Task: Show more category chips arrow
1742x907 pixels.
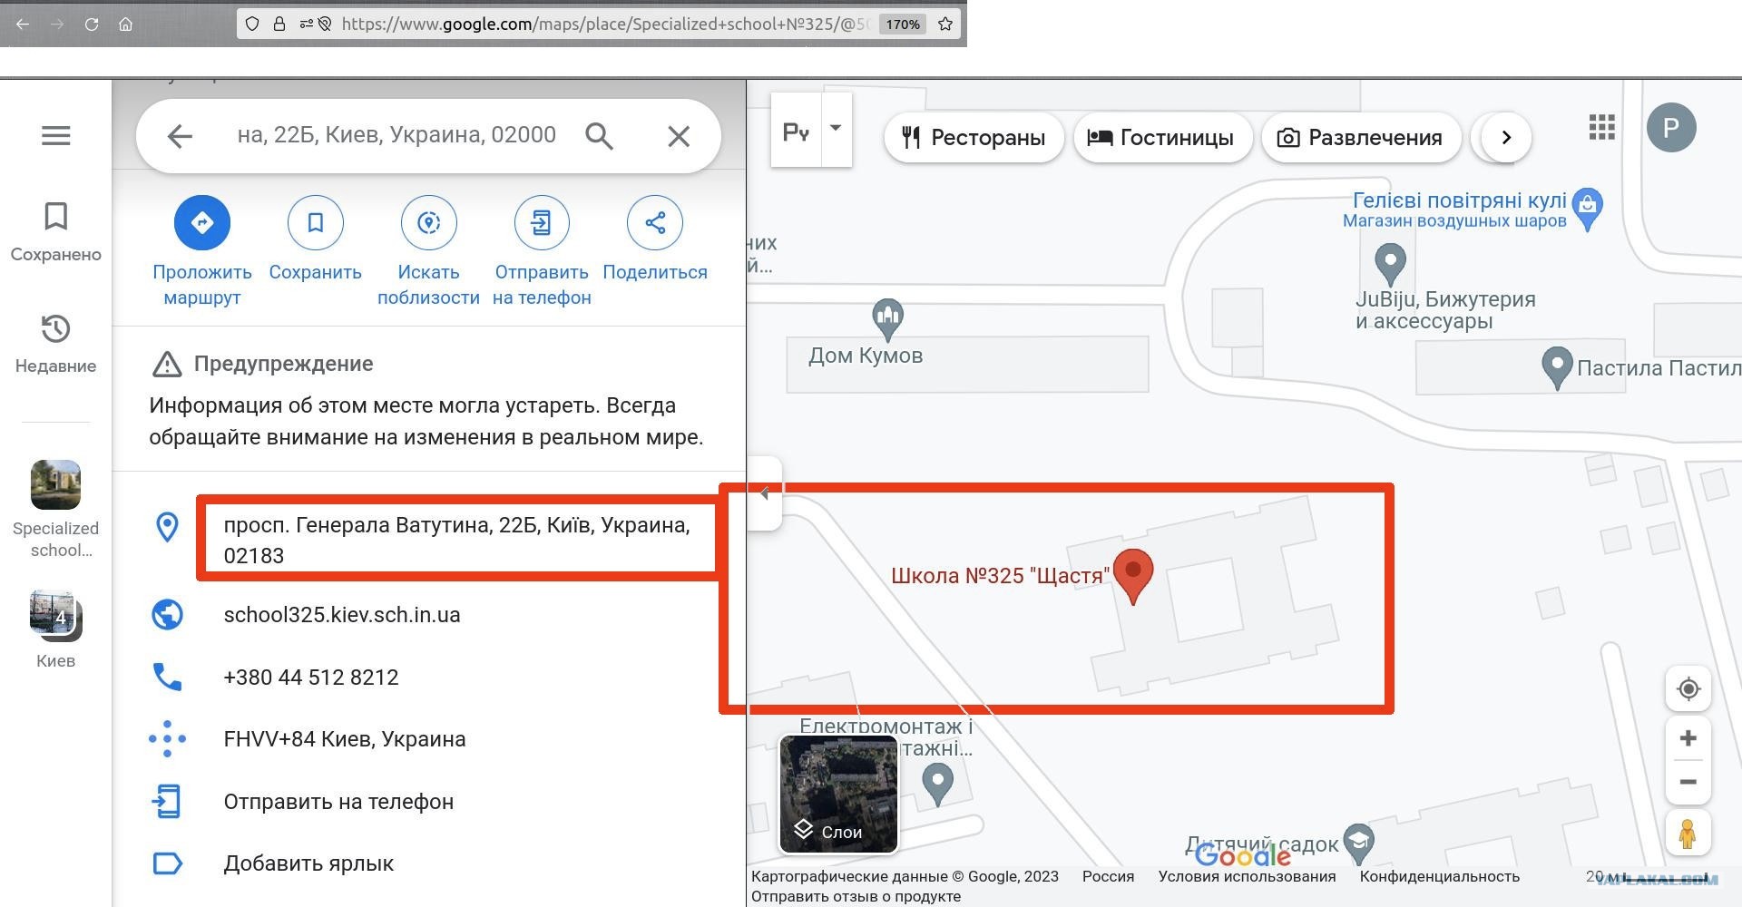Action: click(1506, 138)
